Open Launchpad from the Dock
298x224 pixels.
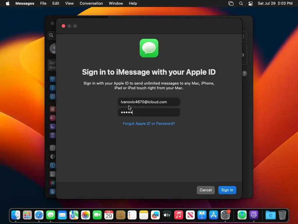click(x=27, y=215)
